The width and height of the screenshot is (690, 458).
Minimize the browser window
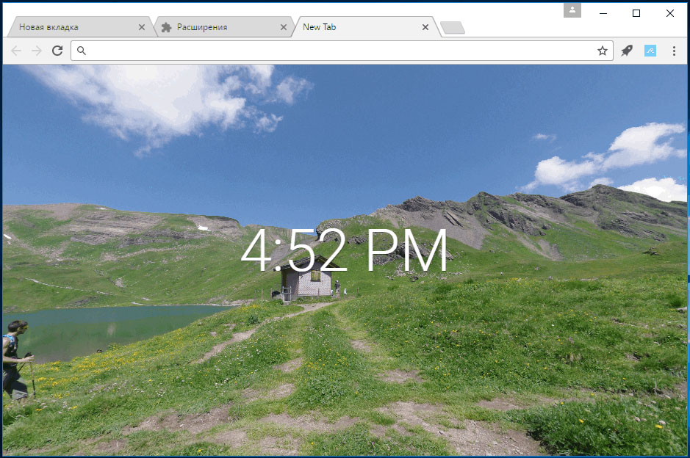point(603,14)
